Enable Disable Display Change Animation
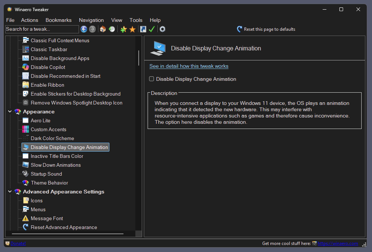The image size is (372, 252). pos(151,79)
